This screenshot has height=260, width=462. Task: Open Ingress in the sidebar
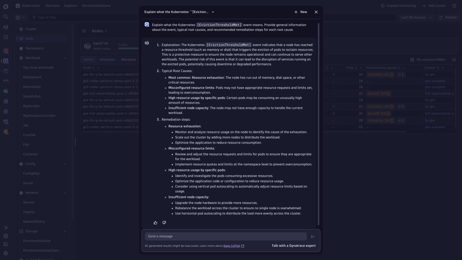[x=29, y=212]
